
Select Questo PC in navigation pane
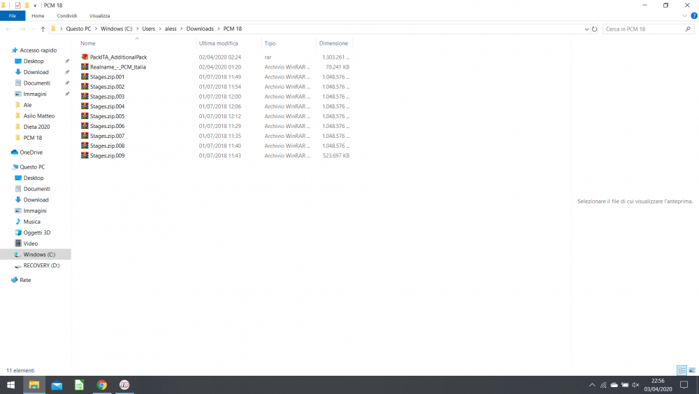click(32, 167)
